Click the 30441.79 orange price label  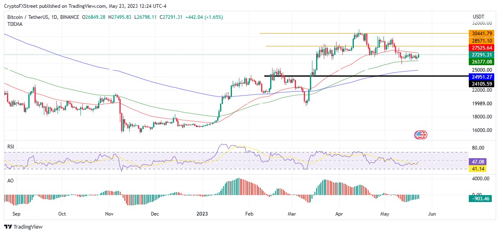point(481,34)
